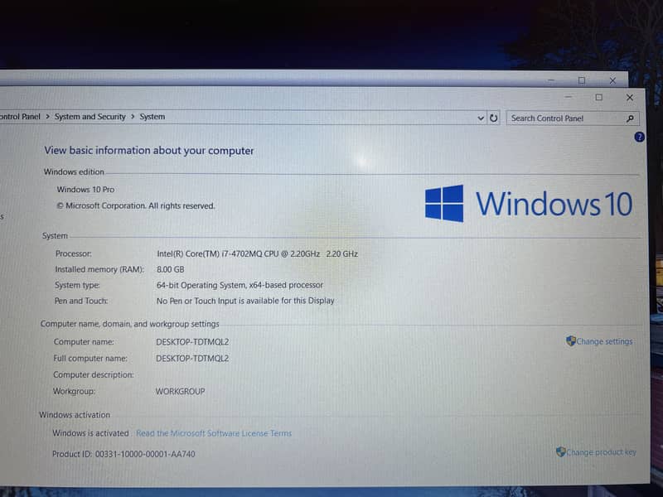Expand chevron after Control Panel breadcrumb
Image resolution: width=663 pixels, height=497 pixels.
point(47,117)
